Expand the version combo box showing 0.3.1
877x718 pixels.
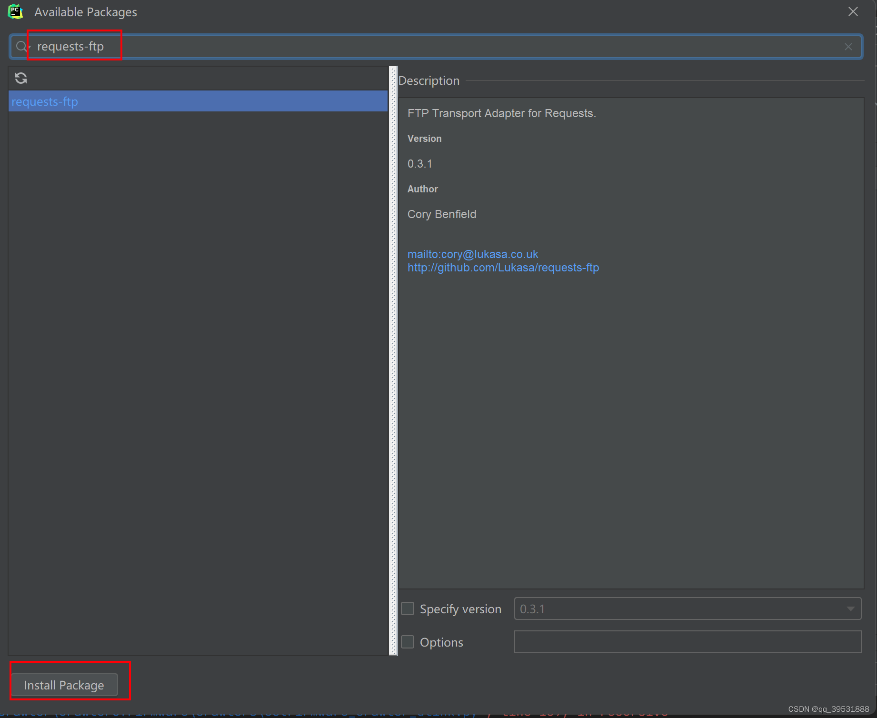pos(851,608)
